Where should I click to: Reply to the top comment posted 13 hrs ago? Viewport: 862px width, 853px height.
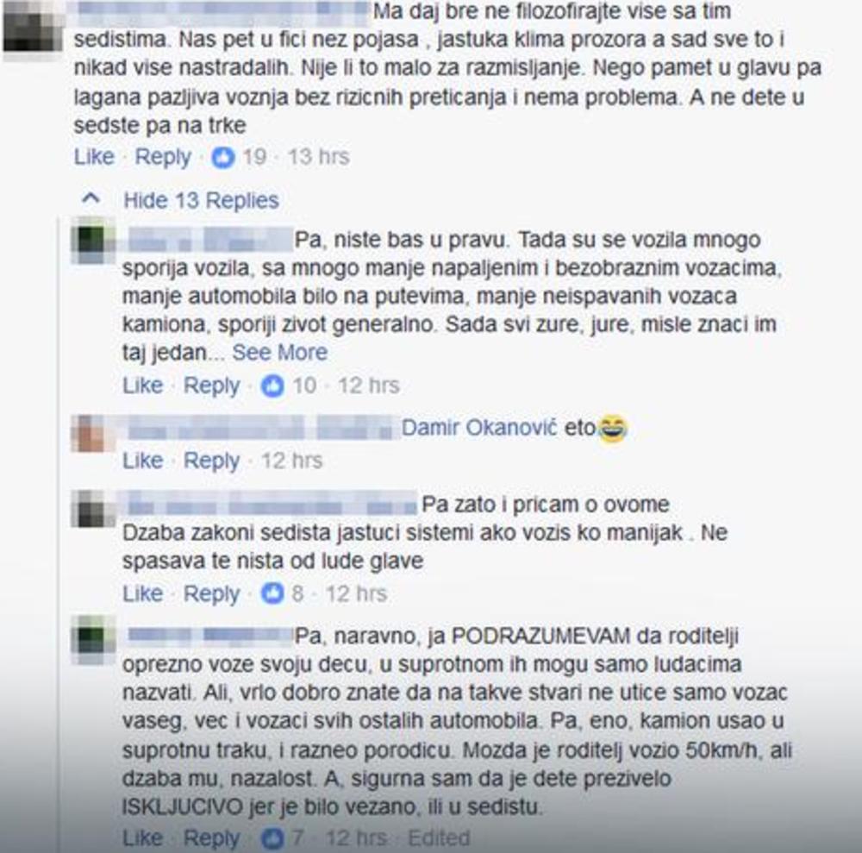click(x=163, y=157)
